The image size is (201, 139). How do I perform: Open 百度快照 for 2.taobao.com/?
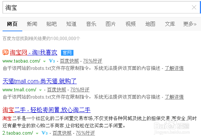tap(62, 133)
